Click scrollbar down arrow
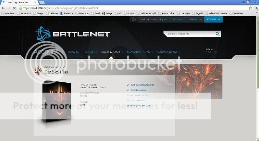259x141 pixels. 257,140
